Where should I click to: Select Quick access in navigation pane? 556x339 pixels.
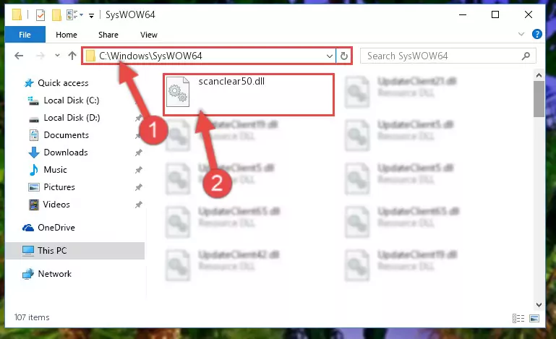[x=63, y=83]
